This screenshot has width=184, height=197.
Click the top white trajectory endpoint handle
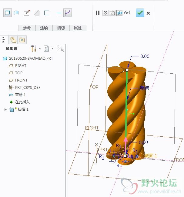[x=127, y=70]
